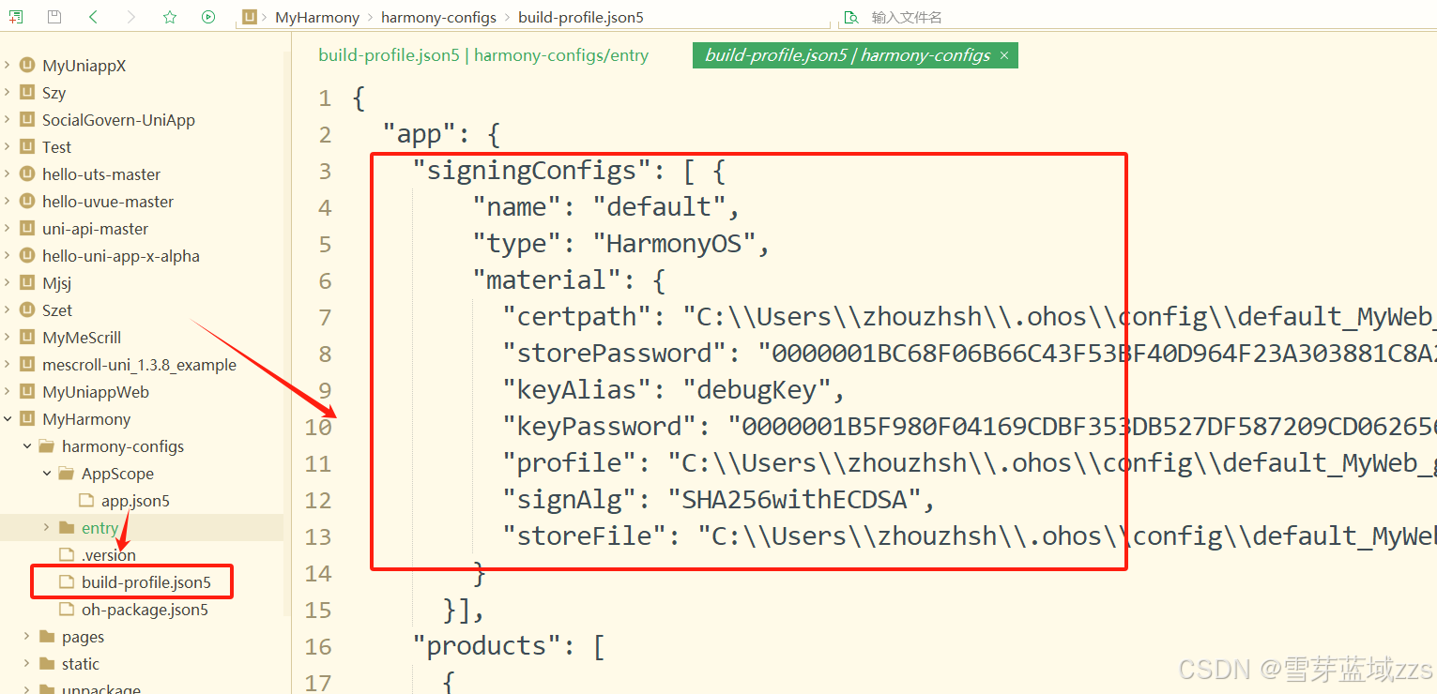Expand the uni-api-master project
This screenshot has width=1437, height=694.
click(x=8, y=229)
